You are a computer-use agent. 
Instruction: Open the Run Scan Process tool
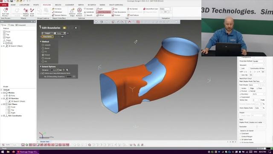coord(6,12)
